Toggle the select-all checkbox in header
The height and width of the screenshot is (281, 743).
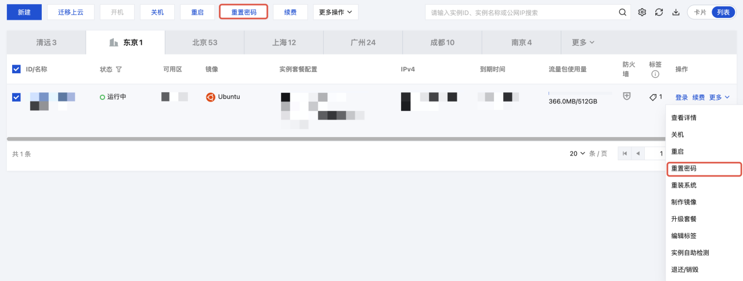point(16,70)
